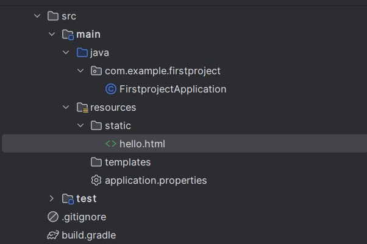The image size is (367, 244).
Task: Collapse the main folder chevron
Action: 52,35
